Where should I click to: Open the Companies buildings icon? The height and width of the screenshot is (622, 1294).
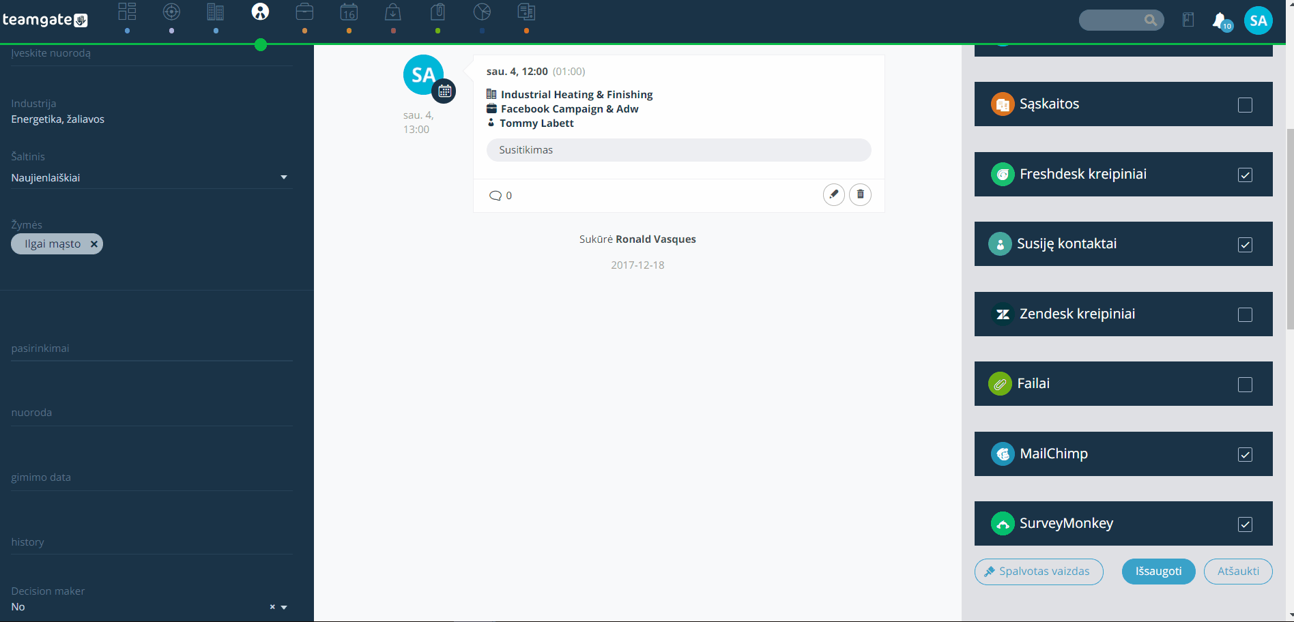(x=216, y=12)
